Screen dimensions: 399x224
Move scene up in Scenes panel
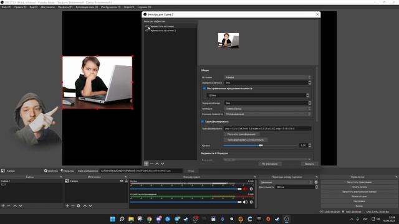15,206
